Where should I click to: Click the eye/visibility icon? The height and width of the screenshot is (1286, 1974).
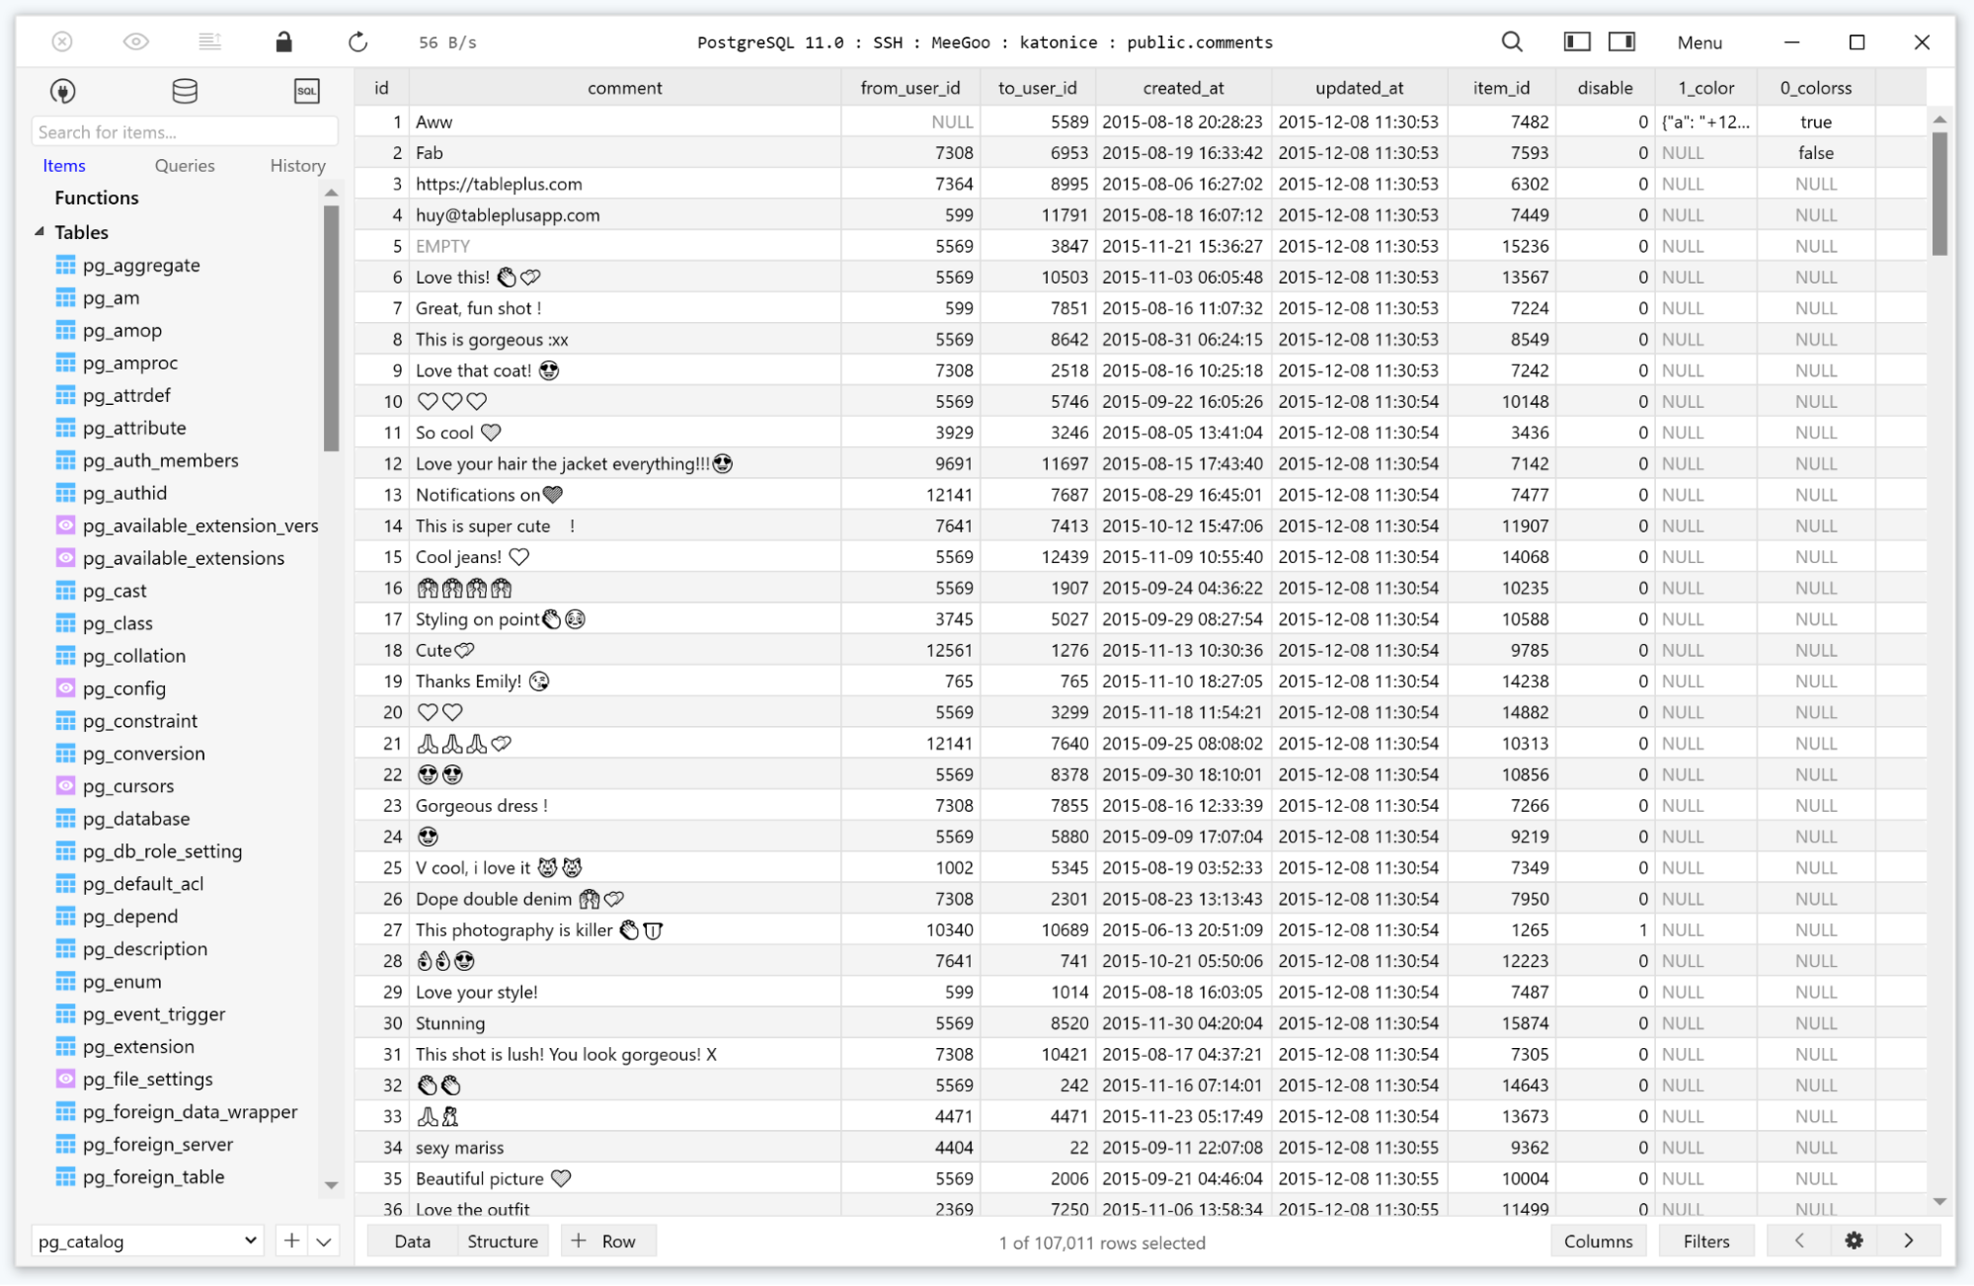[x=135, y=40]
